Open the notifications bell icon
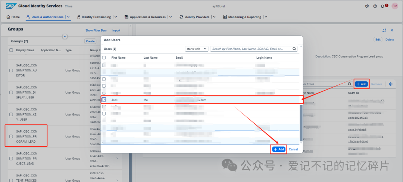The height and width of the screenshot is (182, 403). point(383,6)
